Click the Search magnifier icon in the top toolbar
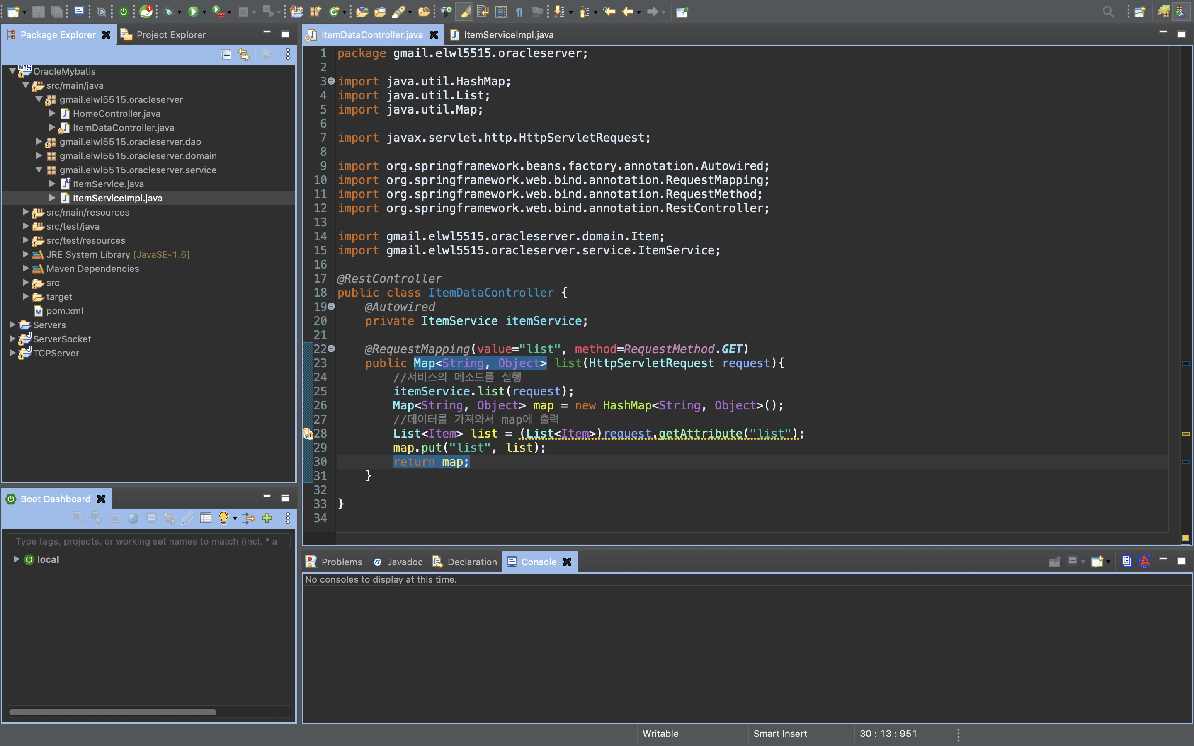 click(x=1108, y=11)
